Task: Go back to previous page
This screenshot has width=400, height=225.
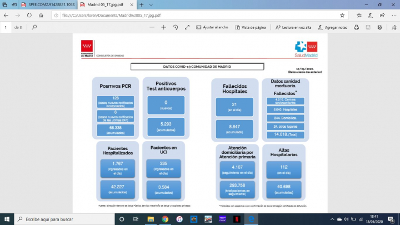Action: tap(6, 15)
